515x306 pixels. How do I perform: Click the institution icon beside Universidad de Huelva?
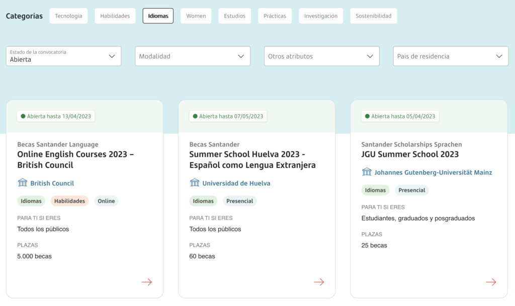click(195, 183)
